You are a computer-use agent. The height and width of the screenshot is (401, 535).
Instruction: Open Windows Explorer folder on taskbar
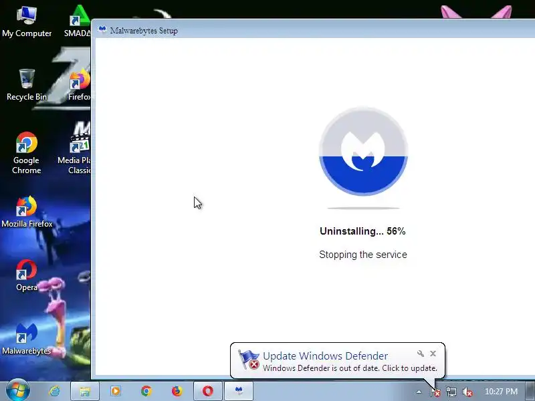click(x=85, y=391)
